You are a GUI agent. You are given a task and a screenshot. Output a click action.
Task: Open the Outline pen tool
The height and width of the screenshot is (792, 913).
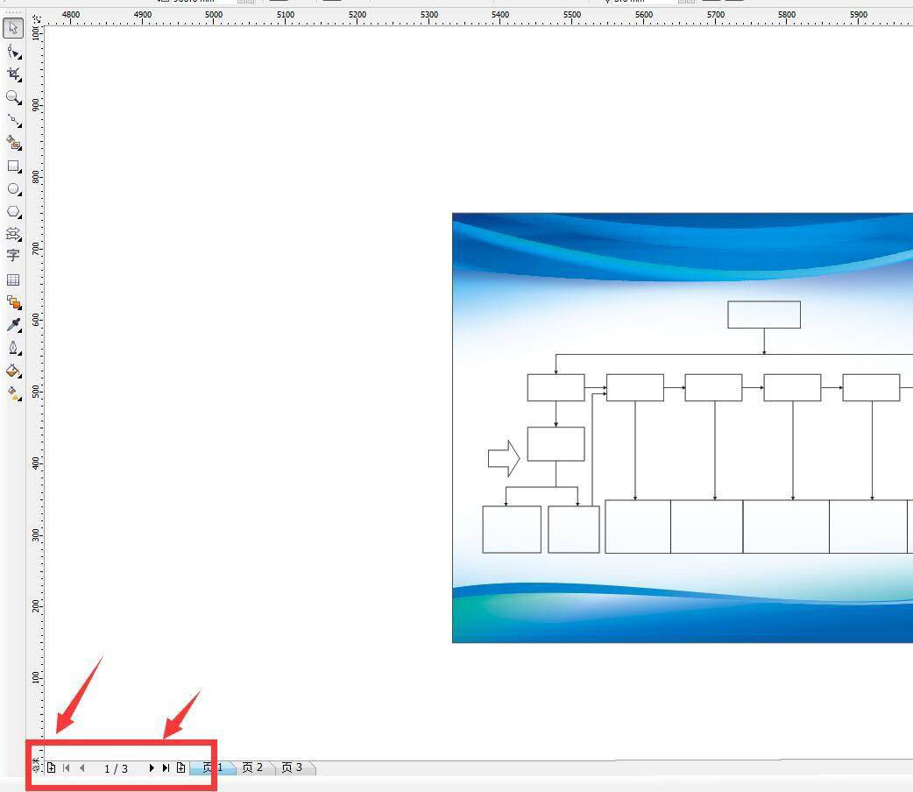(13, 348)
